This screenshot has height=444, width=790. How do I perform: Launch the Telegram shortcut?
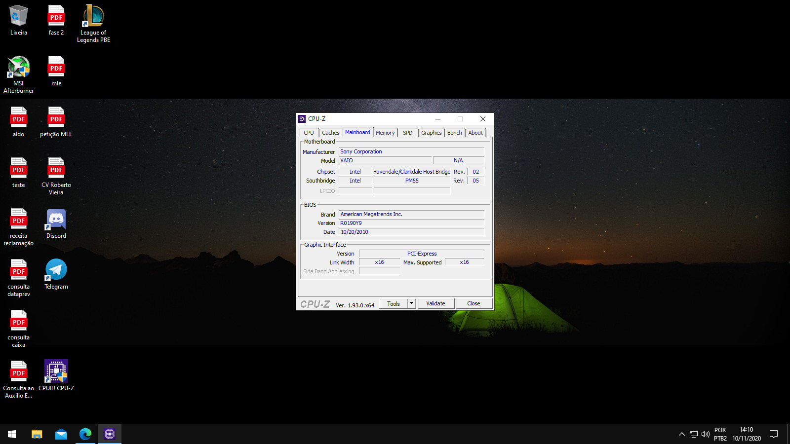56,275
